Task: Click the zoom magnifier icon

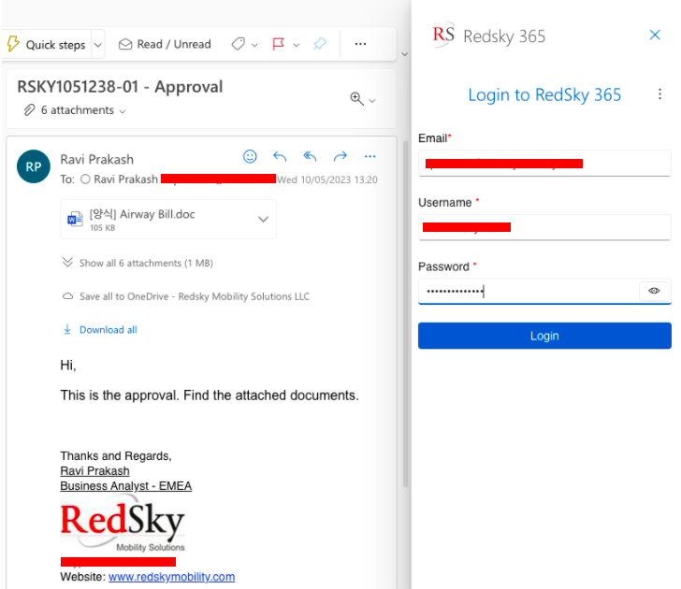Action: (x=357, y=98)
